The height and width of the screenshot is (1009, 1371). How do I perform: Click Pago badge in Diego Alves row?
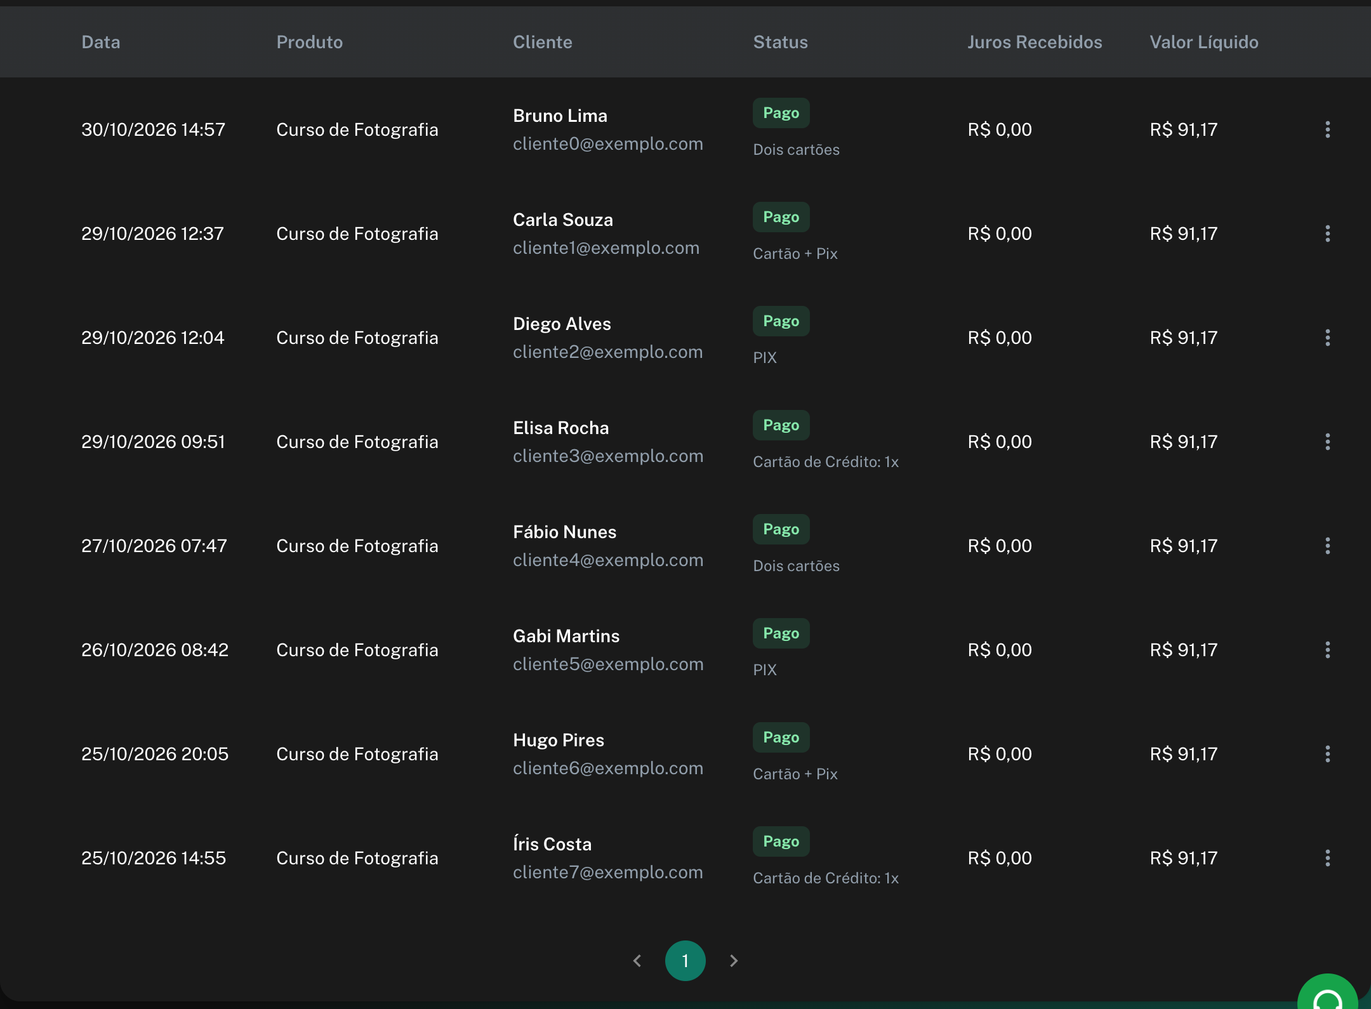pos(781,321)
